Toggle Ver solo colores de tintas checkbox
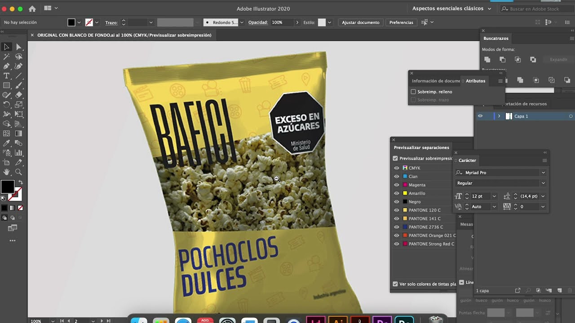 tap(395, 284)
